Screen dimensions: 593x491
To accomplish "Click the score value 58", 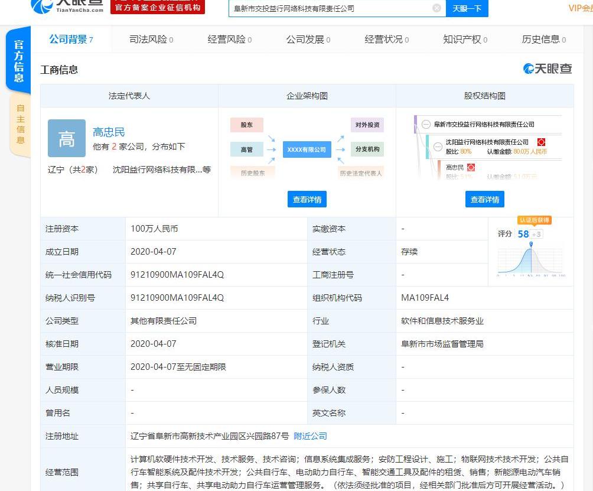I will (523, 234).
